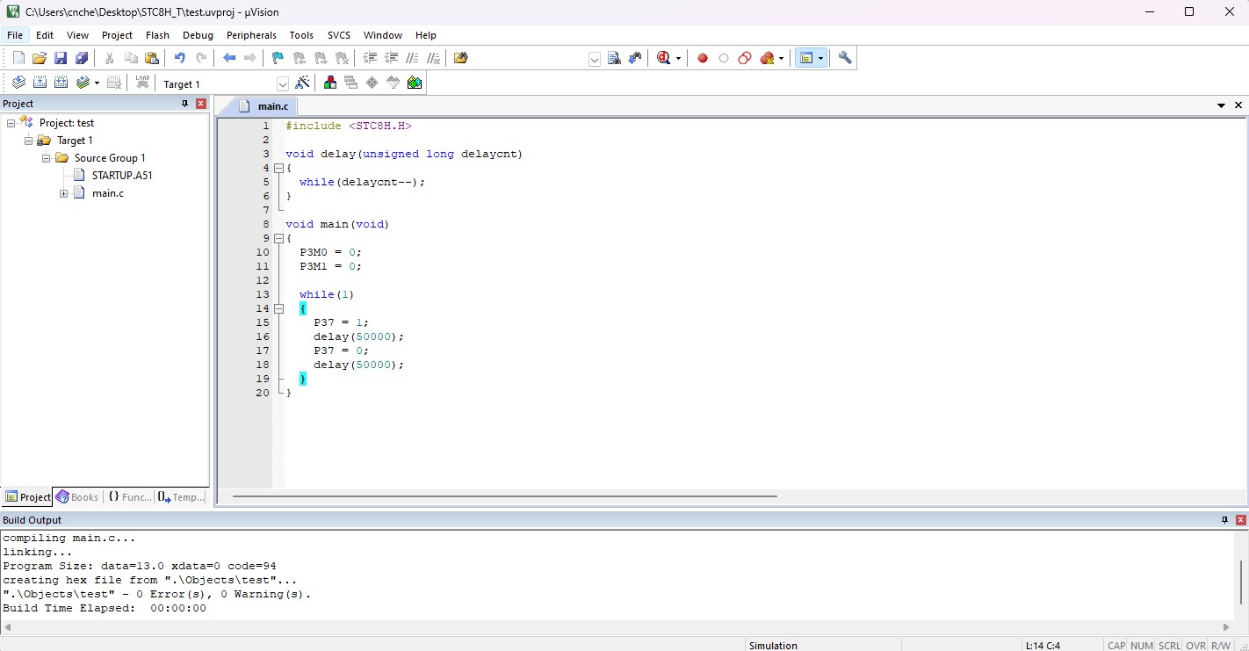Click the Build Output vertical scrollbar thumb
Viewport: 1249px width, 651px height.
(1240, 582)
